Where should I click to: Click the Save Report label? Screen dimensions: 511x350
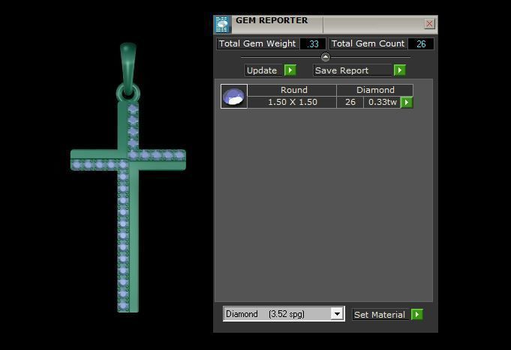352,70
